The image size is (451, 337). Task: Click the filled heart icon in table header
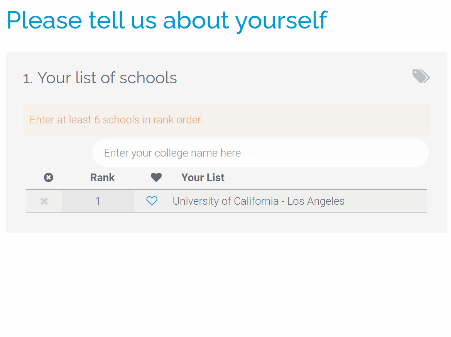pyautogui.click(x=156, y=177)
